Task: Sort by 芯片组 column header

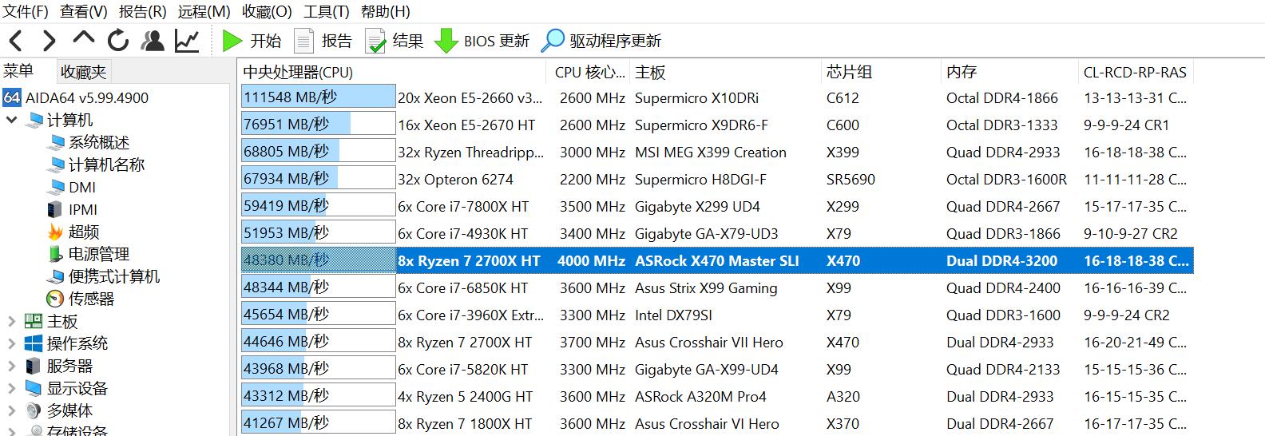Action: 882,72
